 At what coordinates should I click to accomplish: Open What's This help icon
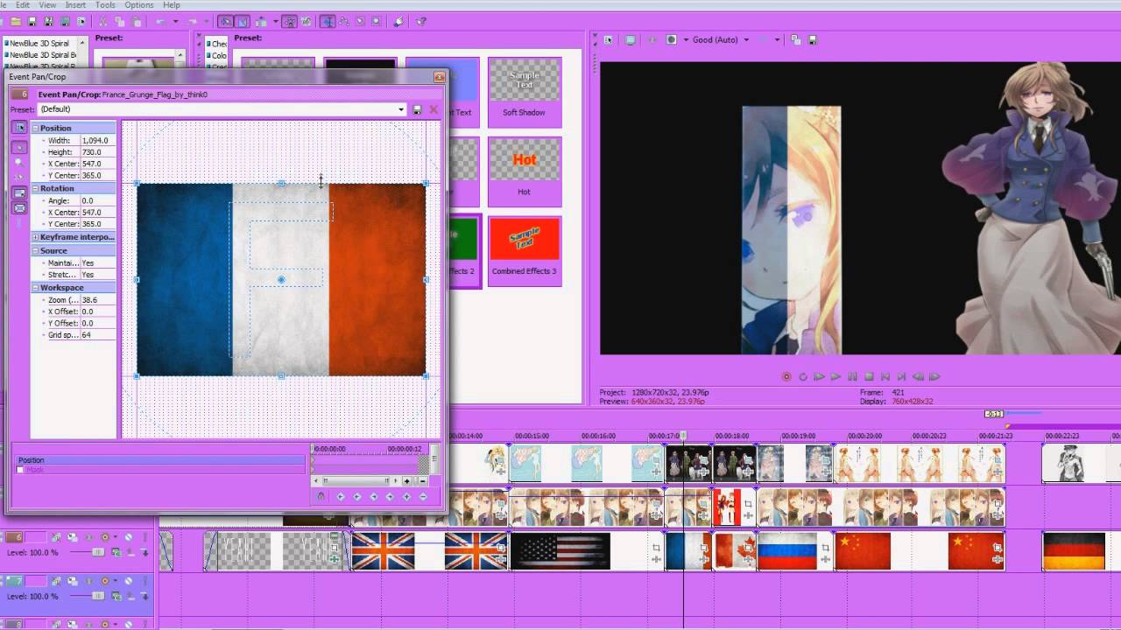coord(420,21)
